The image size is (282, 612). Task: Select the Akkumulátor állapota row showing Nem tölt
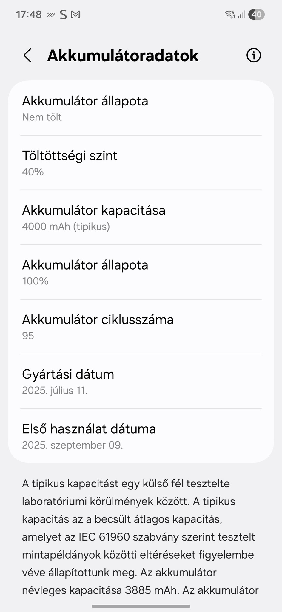tap(141, 108)
